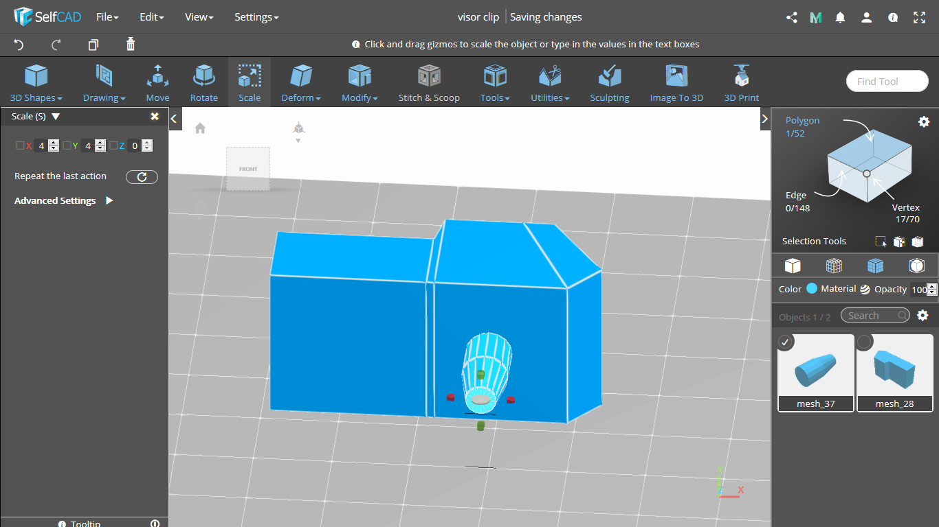Open the Edit menu
The width and height of the screenshot is (939, 527).
[151, 17]
